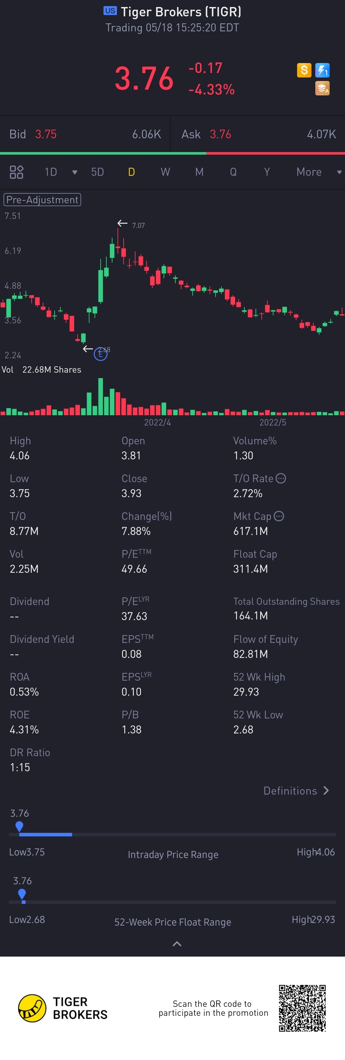
Task: Switch to the 5D chart tab
Action: (x=97, y=172)
